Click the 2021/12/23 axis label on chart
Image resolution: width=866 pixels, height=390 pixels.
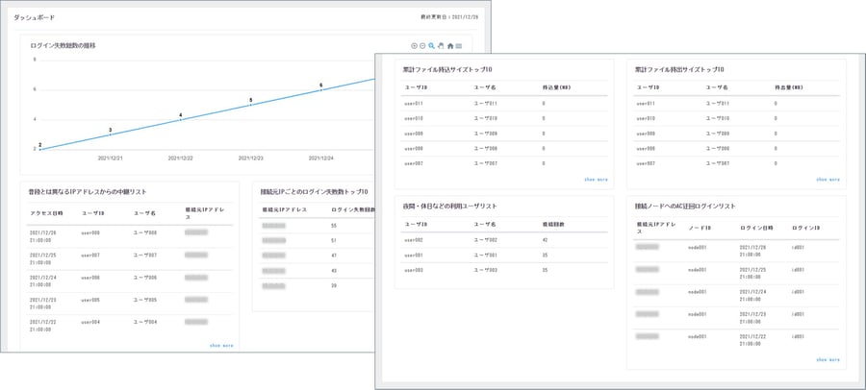251,158
